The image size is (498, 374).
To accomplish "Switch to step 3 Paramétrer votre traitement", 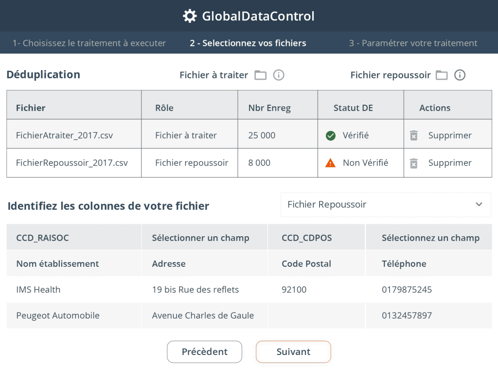I will pos(413,43).
